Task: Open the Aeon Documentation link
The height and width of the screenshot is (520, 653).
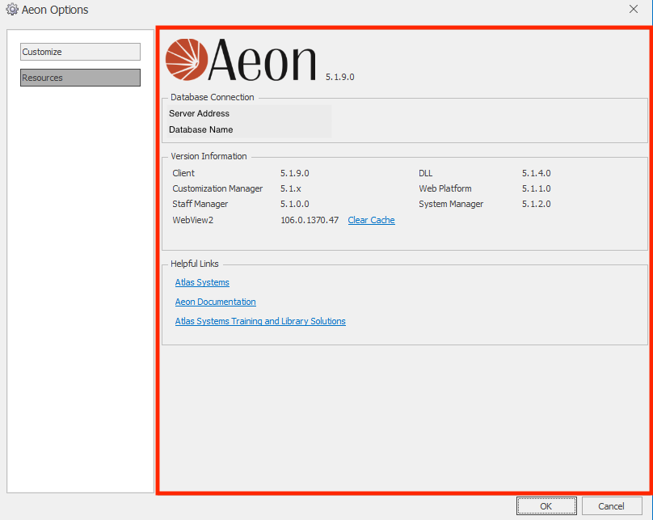Action: tap(215, 302)
